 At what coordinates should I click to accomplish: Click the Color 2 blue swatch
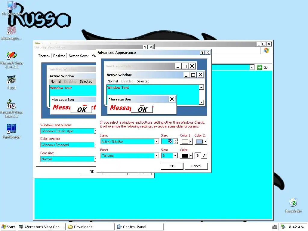pos(199,141)
